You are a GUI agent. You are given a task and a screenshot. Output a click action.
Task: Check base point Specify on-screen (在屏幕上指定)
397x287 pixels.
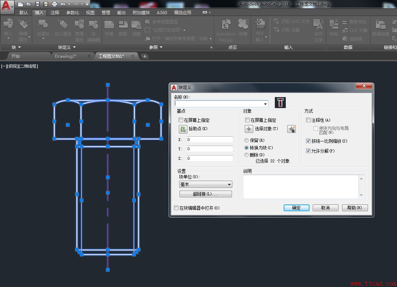(x=181, y=120)
